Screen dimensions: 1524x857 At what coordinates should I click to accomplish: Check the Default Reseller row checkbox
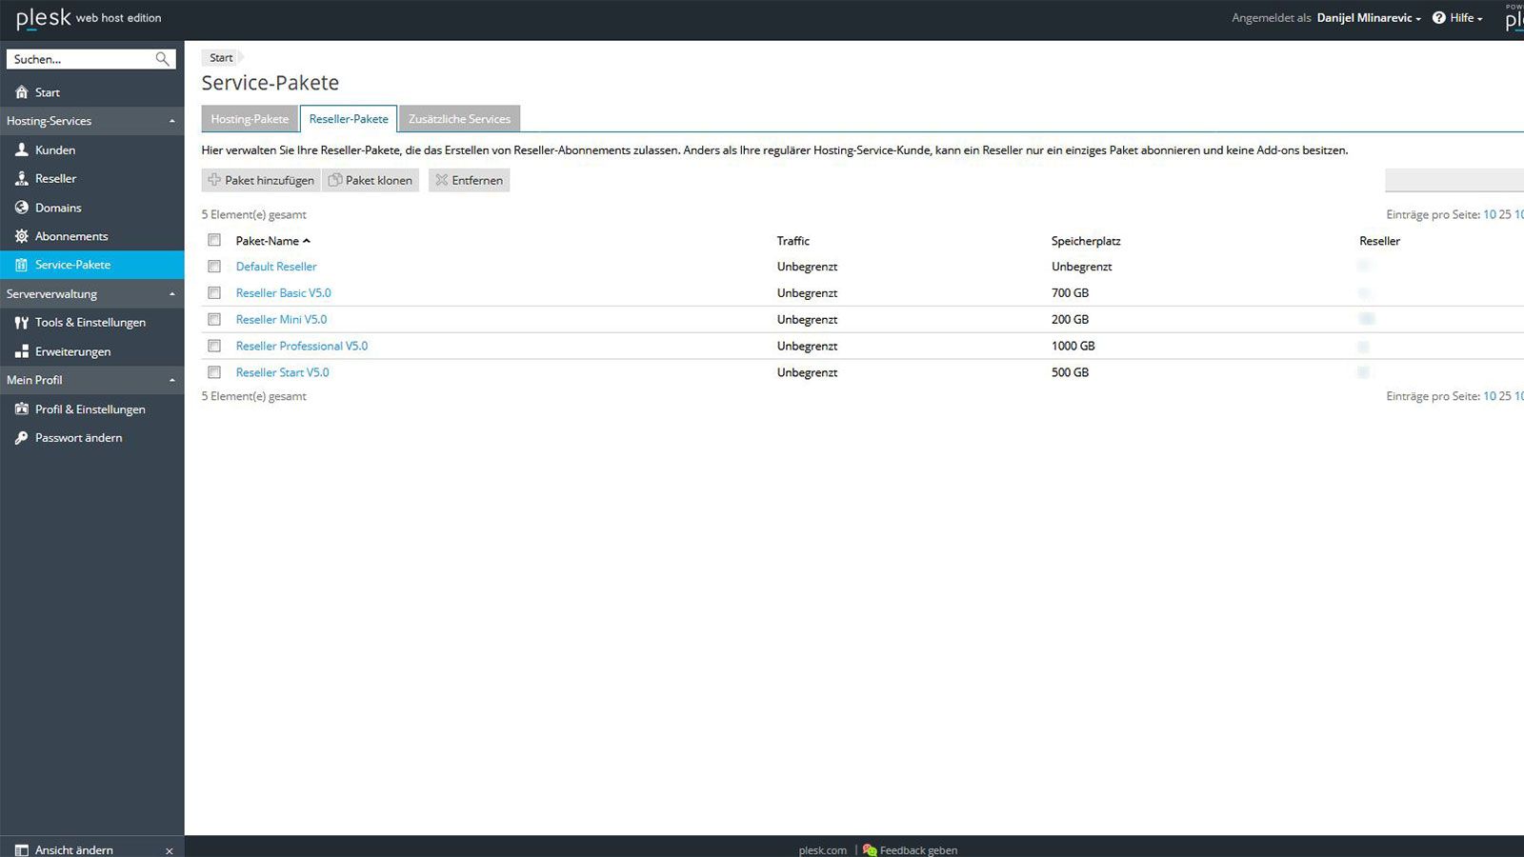click(213, 267)
